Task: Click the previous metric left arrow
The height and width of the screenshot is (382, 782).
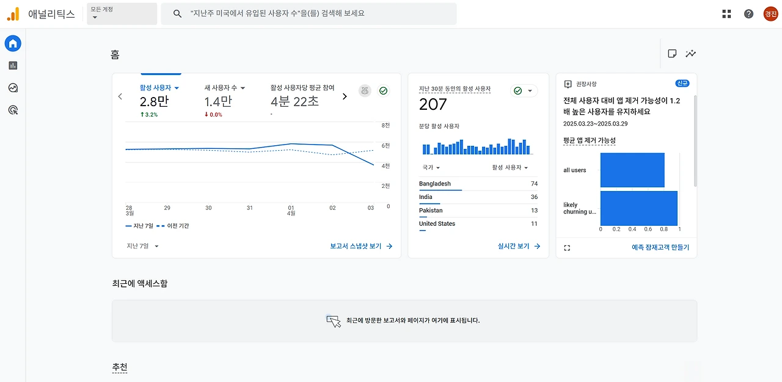Action: 120,96
